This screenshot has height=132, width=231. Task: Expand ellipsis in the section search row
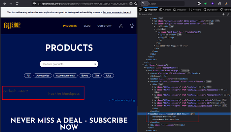click(177, 79)
